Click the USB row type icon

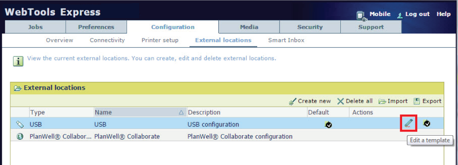pos(20,125)
